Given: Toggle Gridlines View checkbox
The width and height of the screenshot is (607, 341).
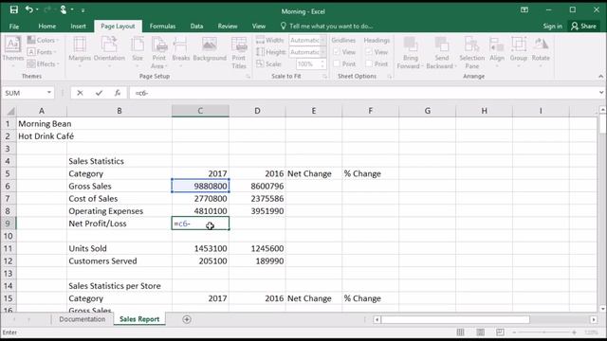Looking at the screenshot, I should coord(337,52).
